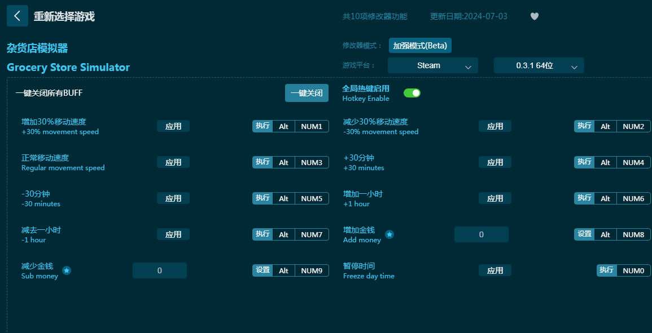Click Alt key box for NUM3 hotkey
This screenshot has height=333, width=652.
tap(283, 162)
